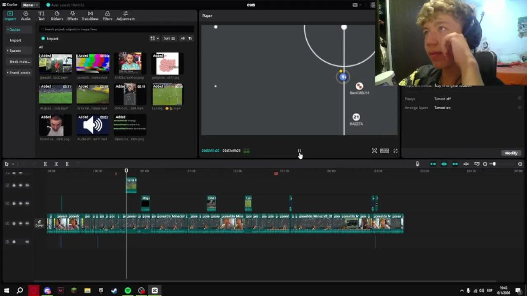Choose the Select cursor tool
Image resolution: width=527 pixels, height=296 pixels.
pyautogui.click(x=7, y=164)
